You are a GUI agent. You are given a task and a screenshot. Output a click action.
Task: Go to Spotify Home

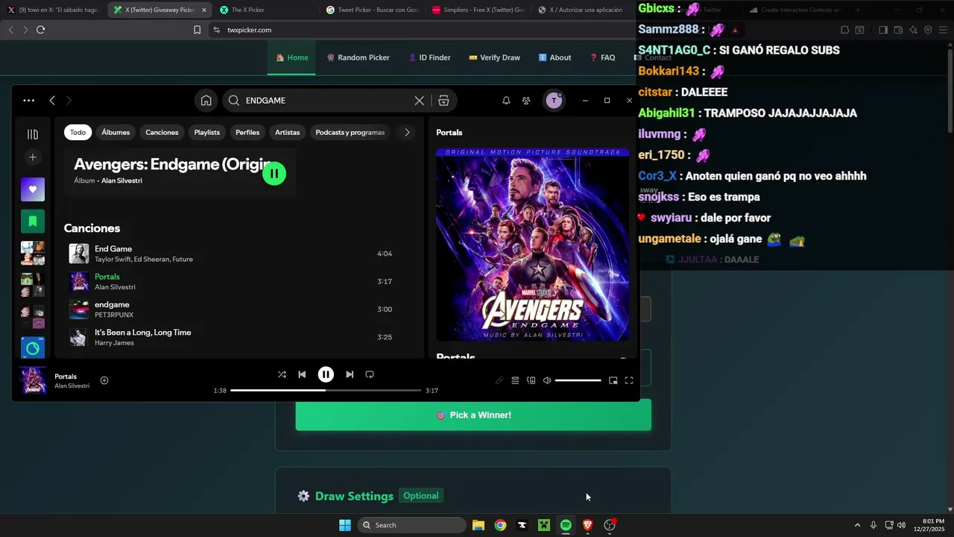click(x=206, y=101)
